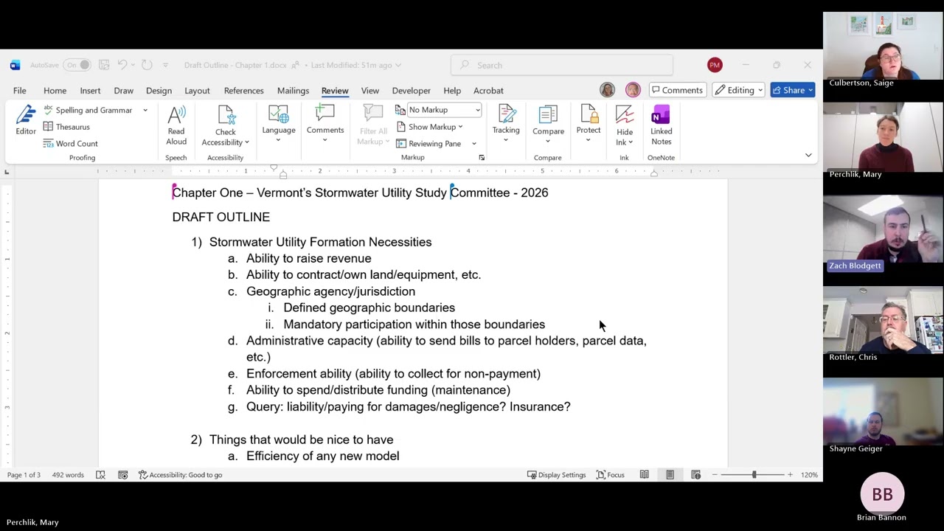Undo the last action
Screen dimensions: 944x531
[122, 65]
